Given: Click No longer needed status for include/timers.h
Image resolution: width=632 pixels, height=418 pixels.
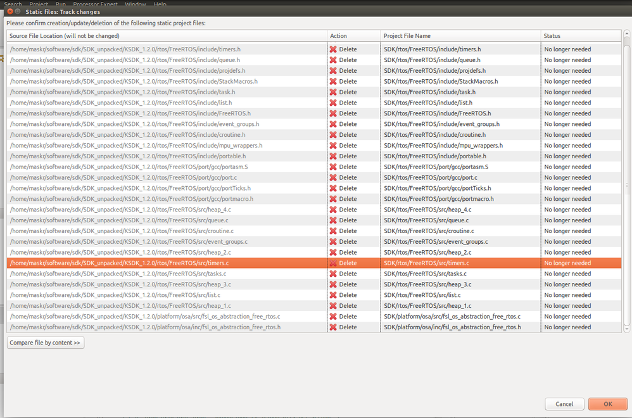Looking at the screenshot, I should tap(567, 49).
